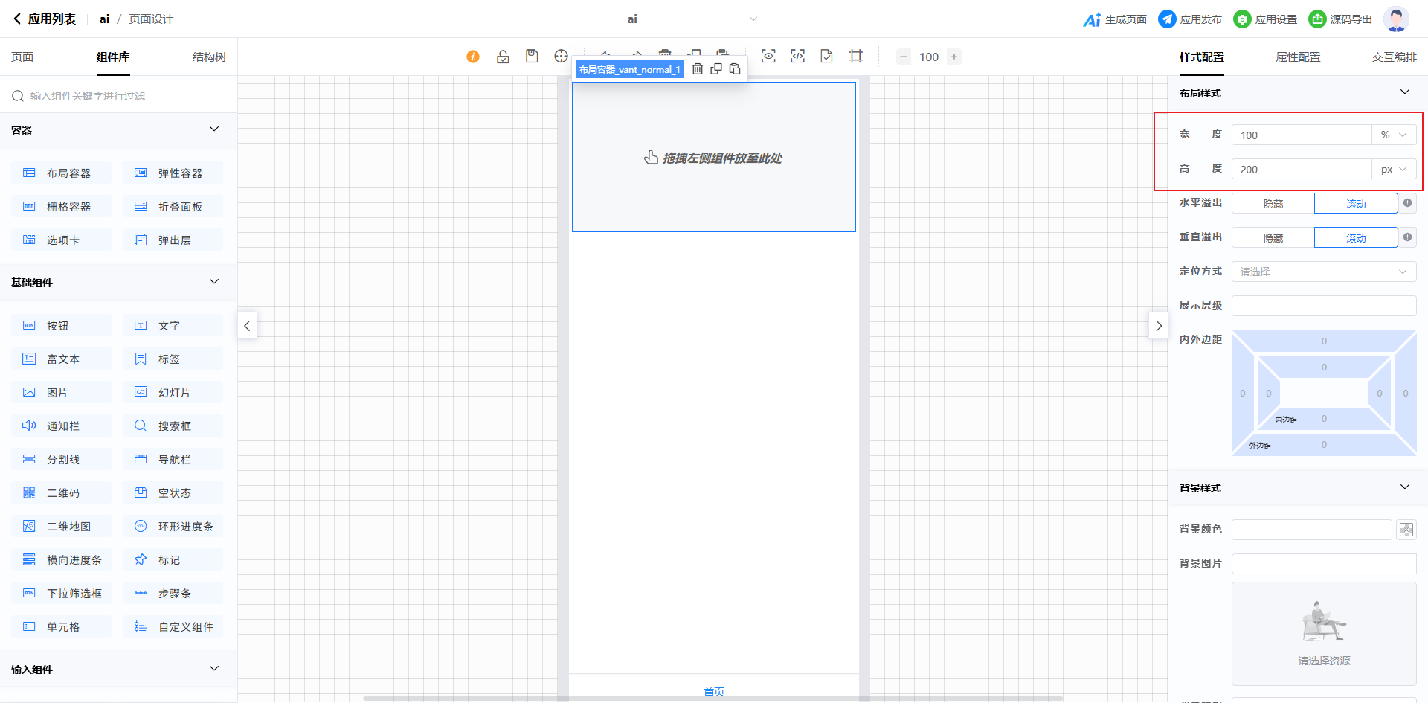Click the orange info icon in toolbar
Viewport: 1428px width, 703px height.
(473, 57)
